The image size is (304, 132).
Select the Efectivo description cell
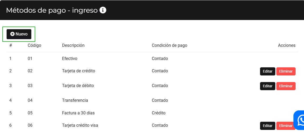70,58
